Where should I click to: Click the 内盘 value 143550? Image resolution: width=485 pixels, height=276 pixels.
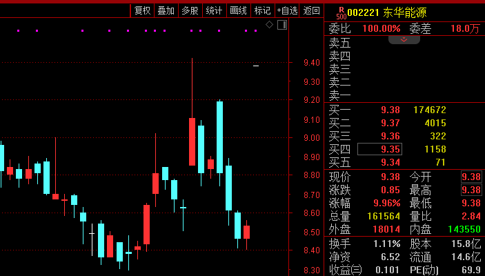[464, 229]
